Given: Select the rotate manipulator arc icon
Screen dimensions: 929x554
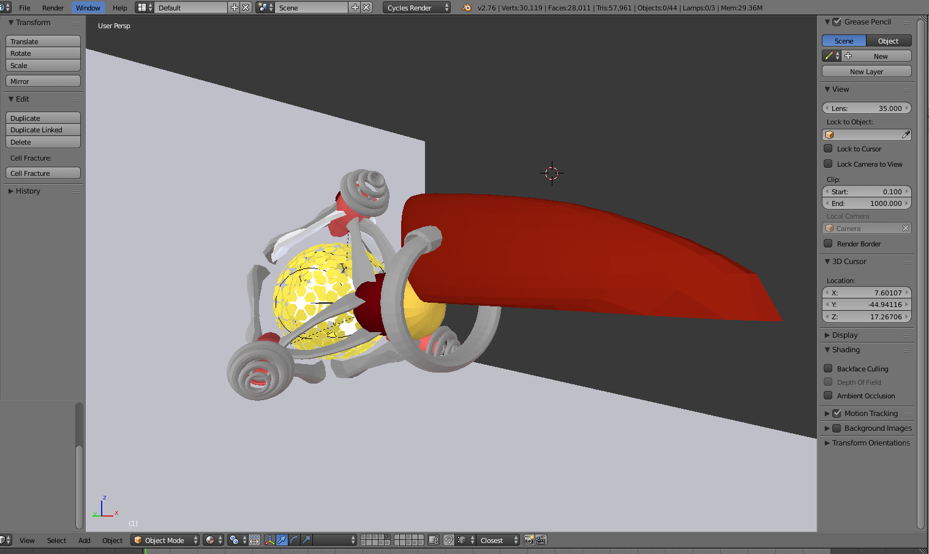Looking at the screenshot, I should (294, 540).
